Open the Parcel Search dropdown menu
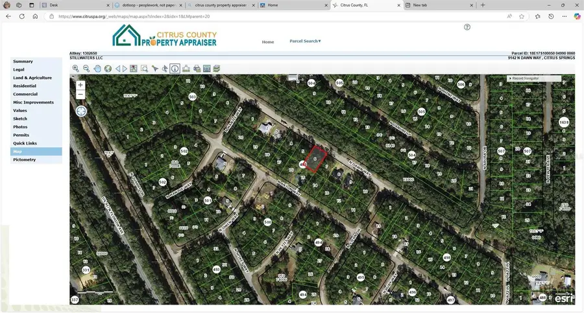 click(305, 41)
